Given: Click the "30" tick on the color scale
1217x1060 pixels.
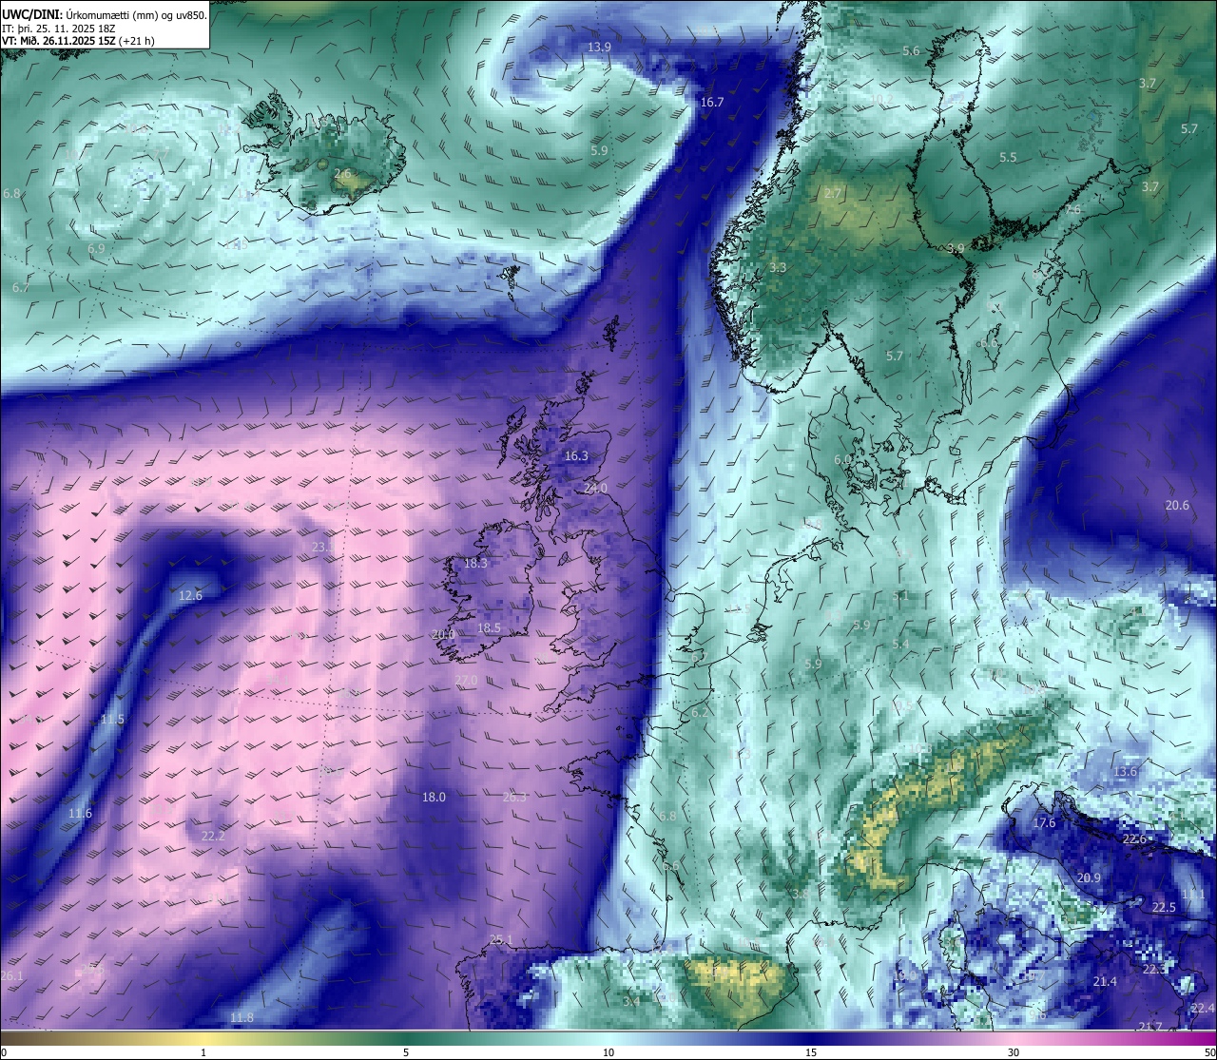Looking at the screenshot, I should coord(1014,1052).
